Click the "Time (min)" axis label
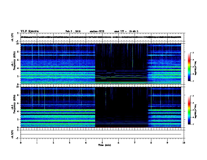The height and width of the screenshot is (160, 207). click(105, 145)
